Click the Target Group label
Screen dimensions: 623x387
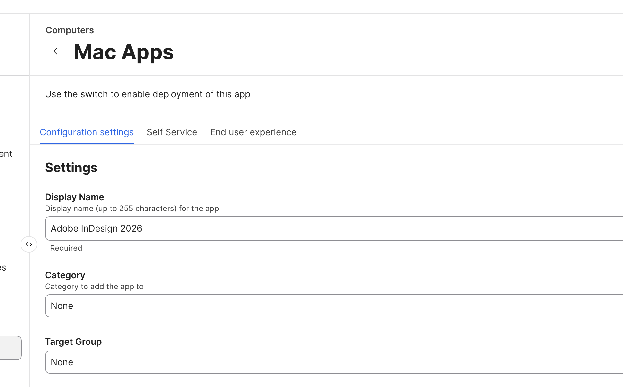point(73,342)
